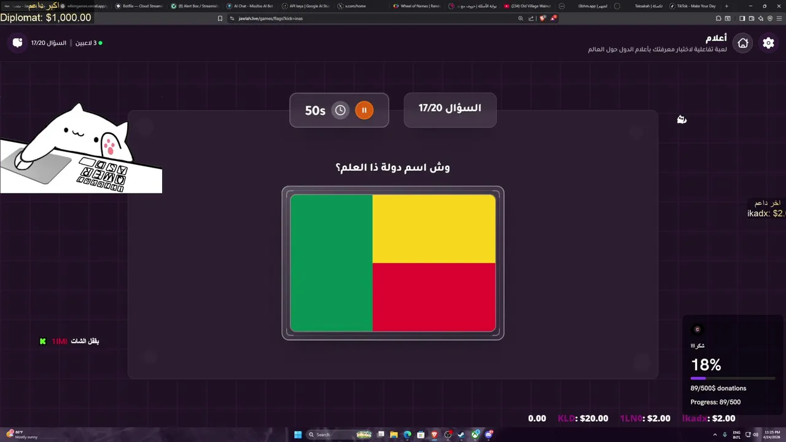Click the ENG INTL language indicator
The width and height of the screenshot is (786, 442).
737,435
